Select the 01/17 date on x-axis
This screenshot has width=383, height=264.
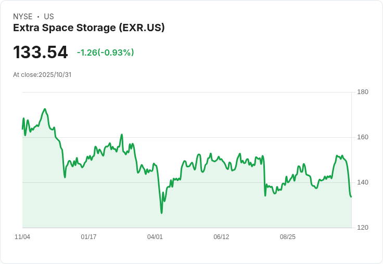pos(88,237)
